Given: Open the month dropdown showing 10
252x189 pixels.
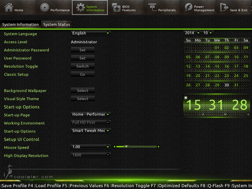Looking at the screenshot, I should [208, 33].
